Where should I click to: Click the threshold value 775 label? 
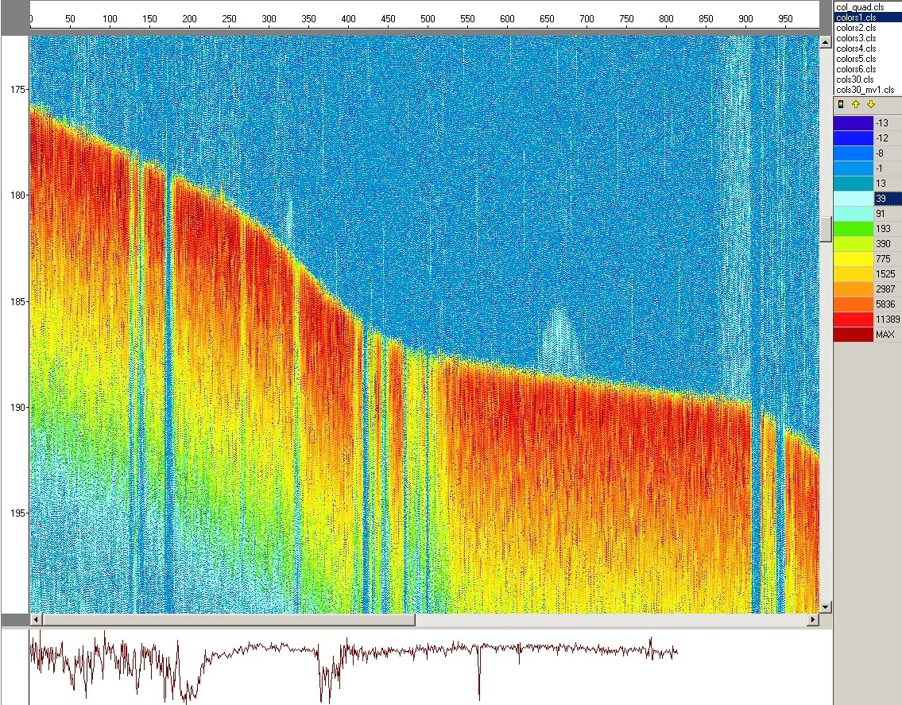[885, 259]
